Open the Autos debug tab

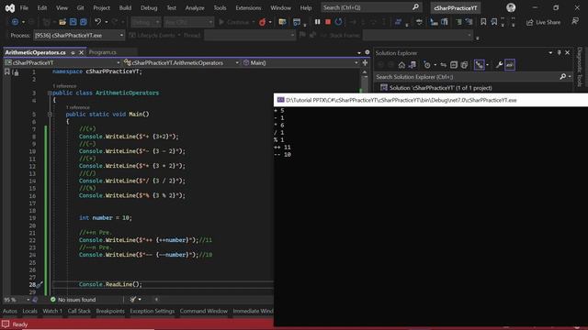pyautogui.click(x=10, y=311)
